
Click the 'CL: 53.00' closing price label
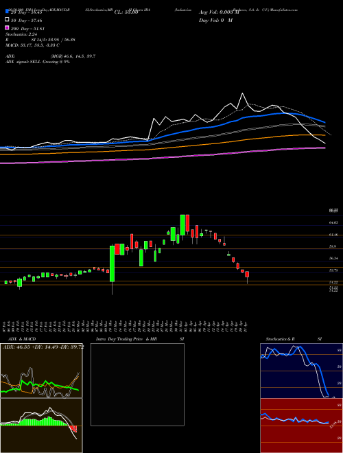pyautogui.click(x=126, y=12)
